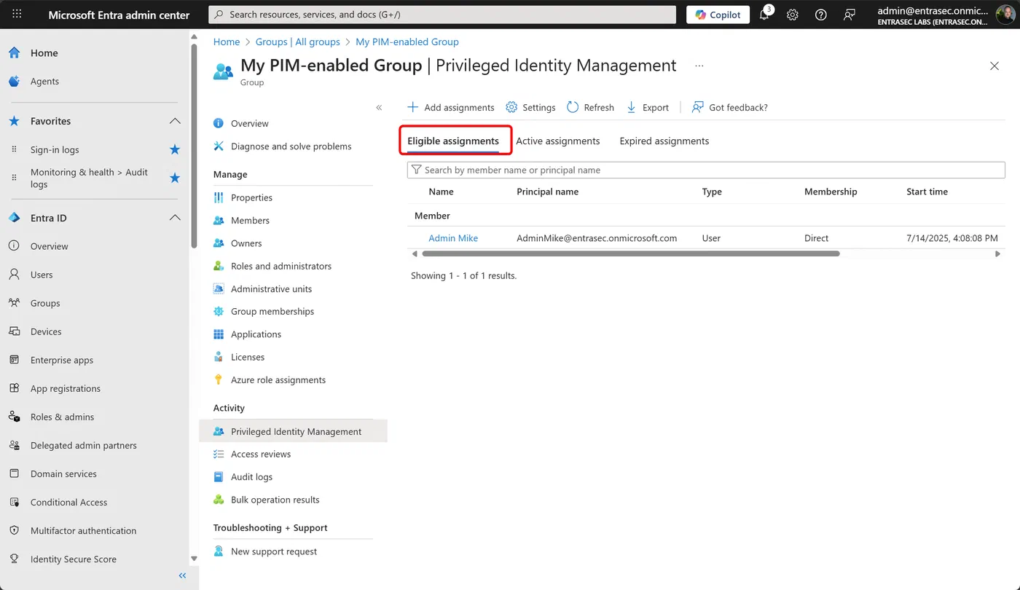This screenshot has height=590, width=1020.
Task: Unfavorite Sign-in logs star
Action: [174, 149]
